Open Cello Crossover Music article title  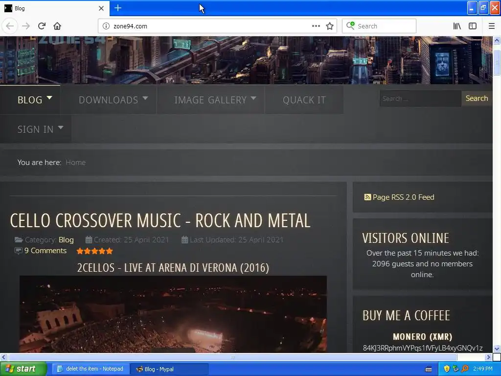160,221
